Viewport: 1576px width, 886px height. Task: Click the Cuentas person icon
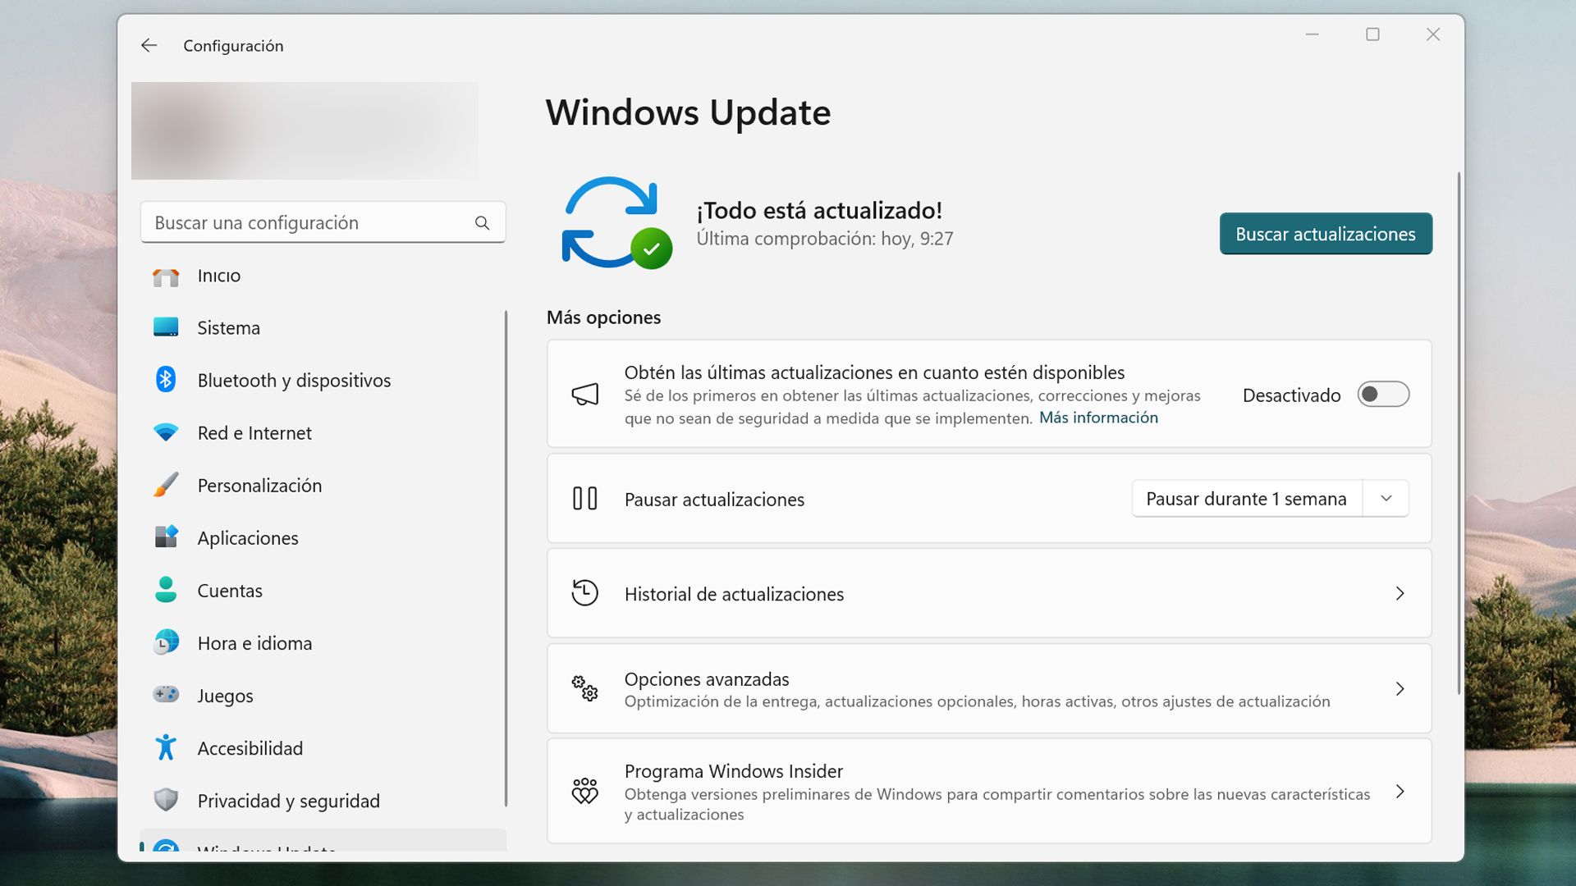point(166,589)
